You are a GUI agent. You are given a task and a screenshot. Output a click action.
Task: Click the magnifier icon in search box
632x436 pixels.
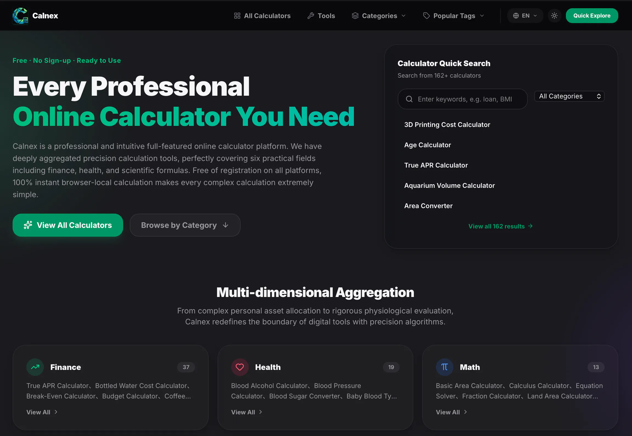pyautogui.click(x=409, y=99)
